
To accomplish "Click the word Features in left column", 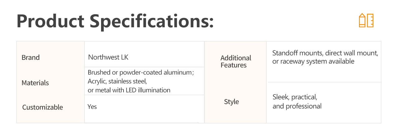I will pos(234,65).
